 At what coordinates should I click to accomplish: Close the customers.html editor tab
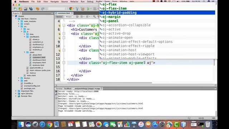[72, 13]
